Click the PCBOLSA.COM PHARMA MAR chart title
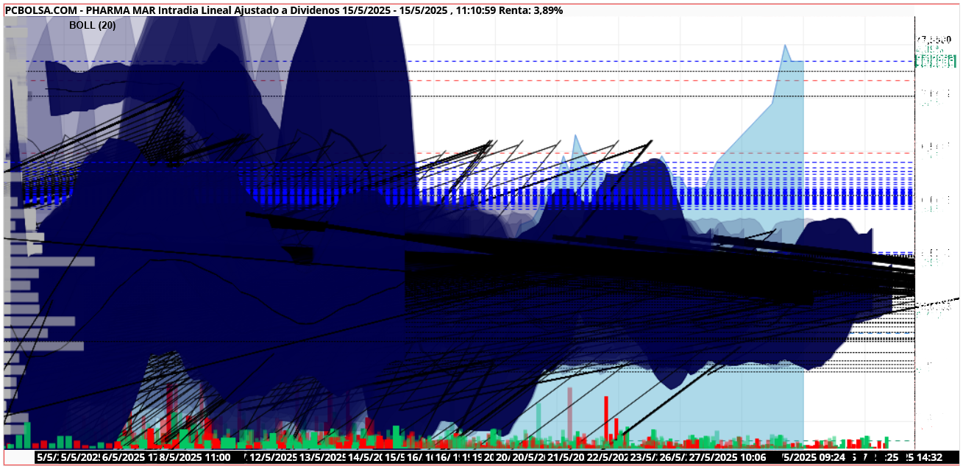 284,10
